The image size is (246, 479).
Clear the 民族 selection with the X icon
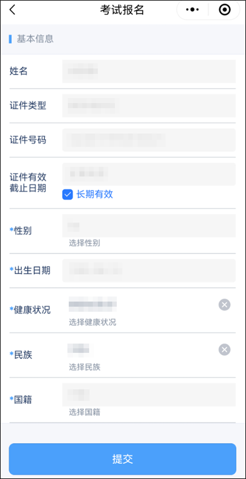(x=224, y=350)
